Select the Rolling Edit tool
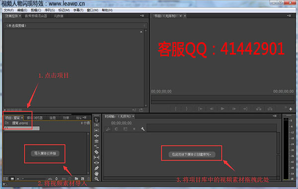 [x=96, y=141]
